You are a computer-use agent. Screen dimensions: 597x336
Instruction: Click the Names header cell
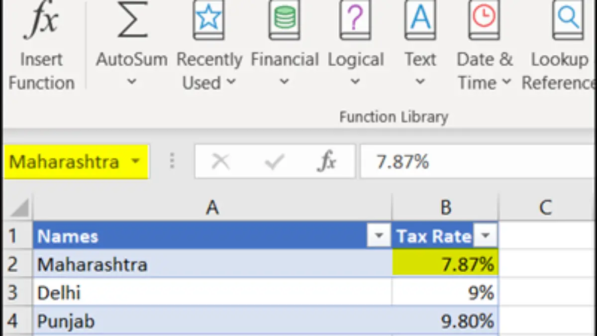(x=212, y=236)
